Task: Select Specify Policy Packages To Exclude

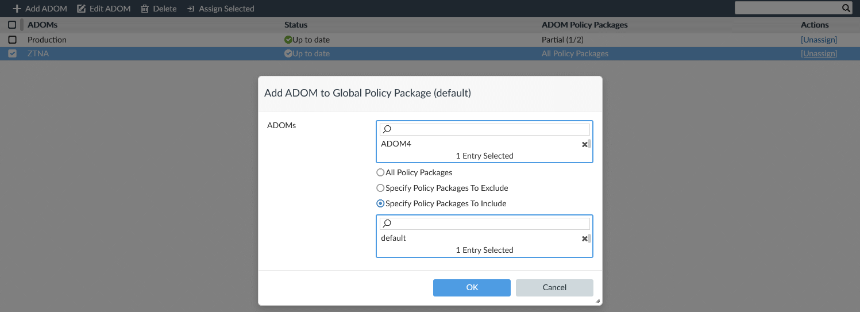Action: [x=380, y=188]
